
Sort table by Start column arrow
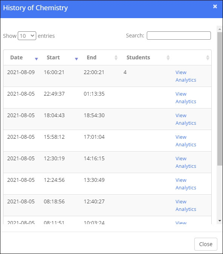77,59
